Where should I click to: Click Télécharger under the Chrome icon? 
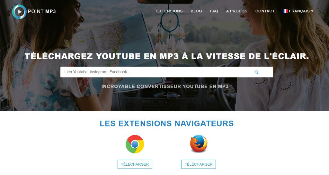tap(135, 164)
